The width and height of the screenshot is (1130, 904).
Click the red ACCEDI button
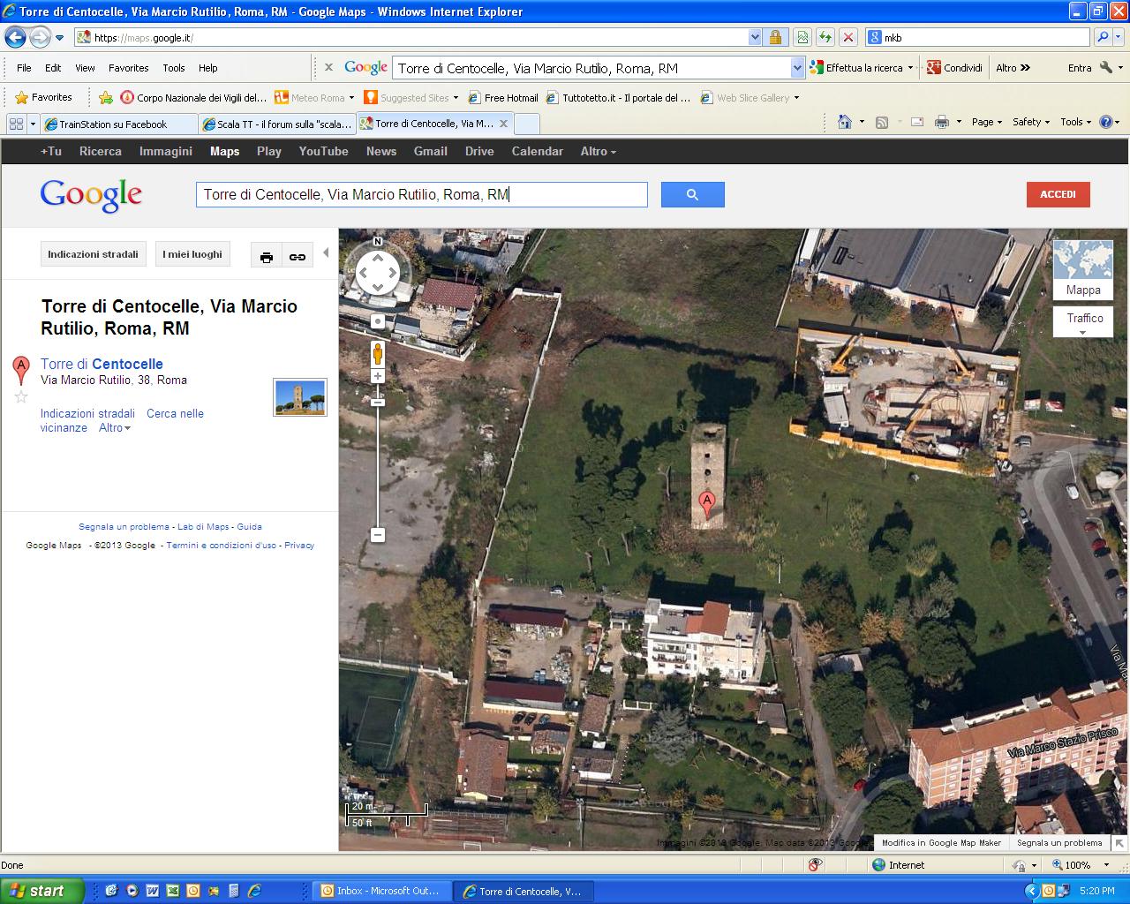(1058, 194)
